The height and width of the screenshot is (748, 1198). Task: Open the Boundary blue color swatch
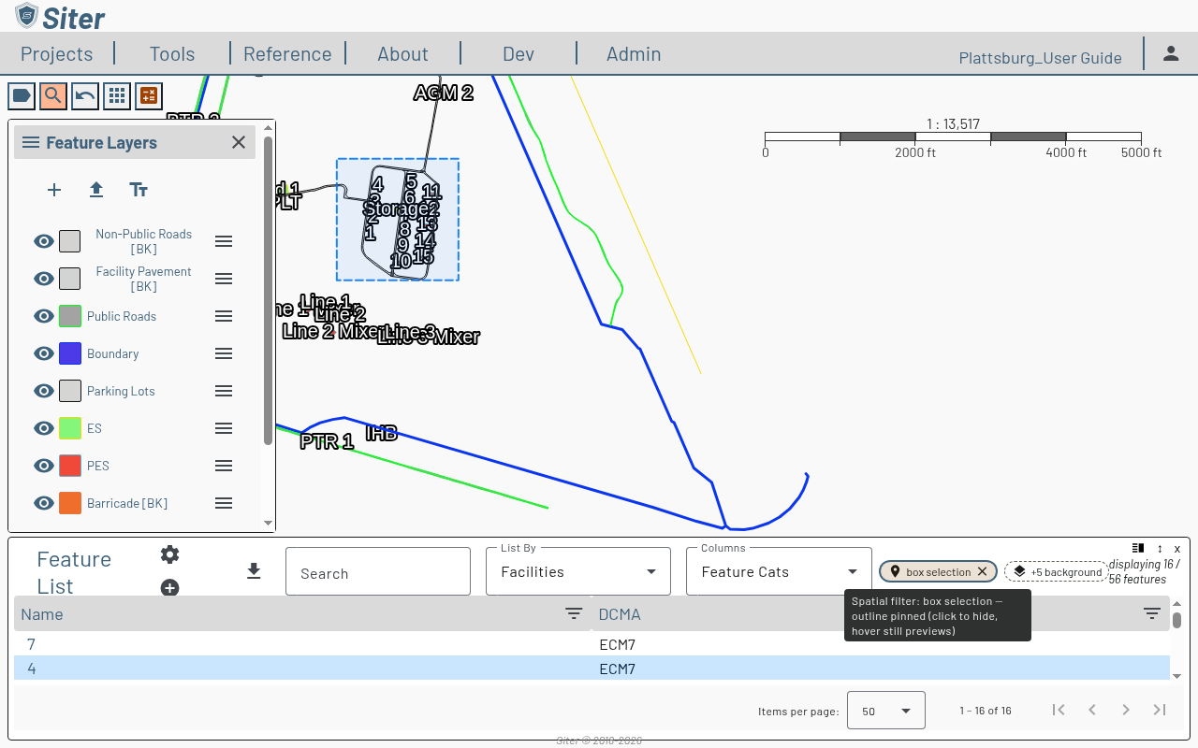[x=70, y=353]
